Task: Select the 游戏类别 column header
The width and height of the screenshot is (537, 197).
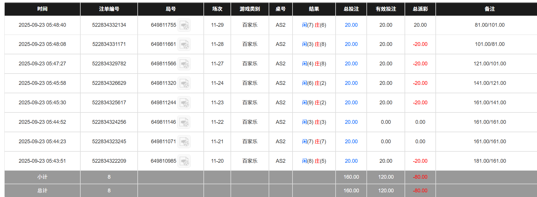Action: coord(249,9)
